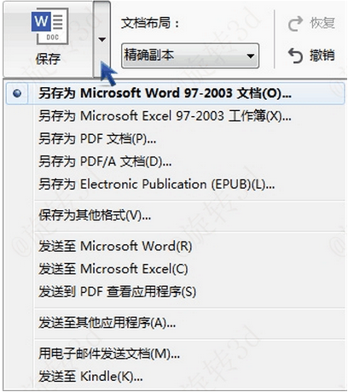The height and width of the screenshot is (392, 348).
Task: Expand the 精确副本 layout combo box
Action: [x=190, y=56]
